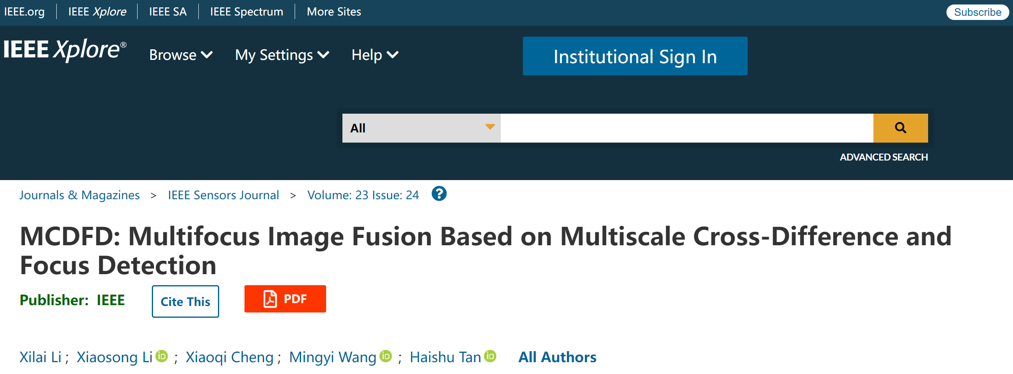Download the article PDF
This screenshot has width=1013, height=374.
(285, 299)
